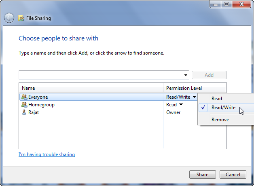The image size is (254, 186).
Task: Select the Everyone row name
Action: coord(38,97)
